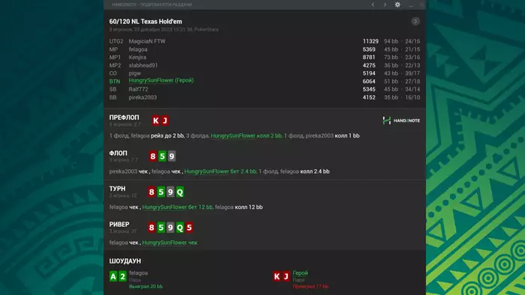Click the Hand2Note logo
Image resolution: width=525 pixels, height=295 pixels.
401,121
